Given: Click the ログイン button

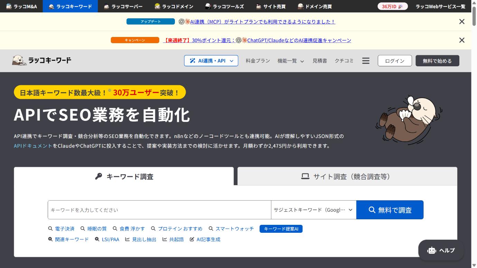Looking at the screenshot, I should tap(395, 61).
